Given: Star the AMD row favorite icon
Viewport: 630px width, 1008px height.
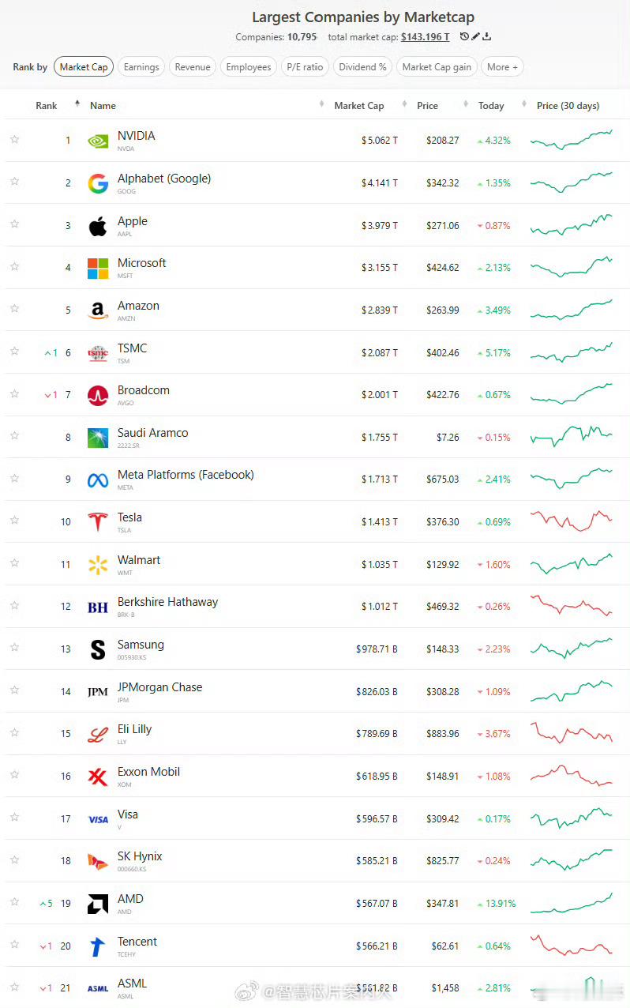Looking at the screenshot, I should point(14,903).
